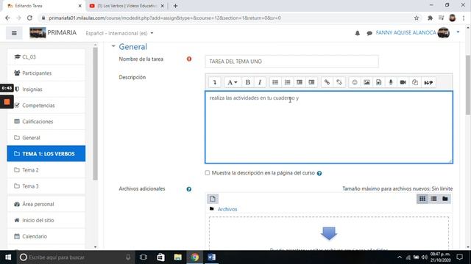This screenshot has width=471, height=264.
Task: Click the outdent icon
Action: 300,82
